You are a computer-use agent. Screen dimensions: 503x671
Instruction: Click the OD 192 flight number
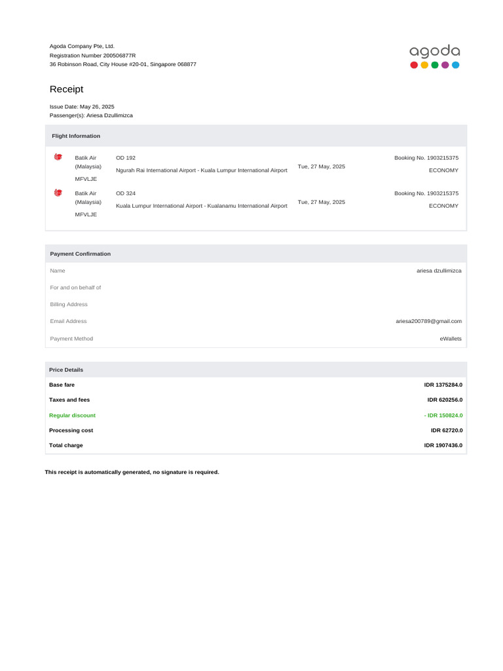tap(126, 158)
